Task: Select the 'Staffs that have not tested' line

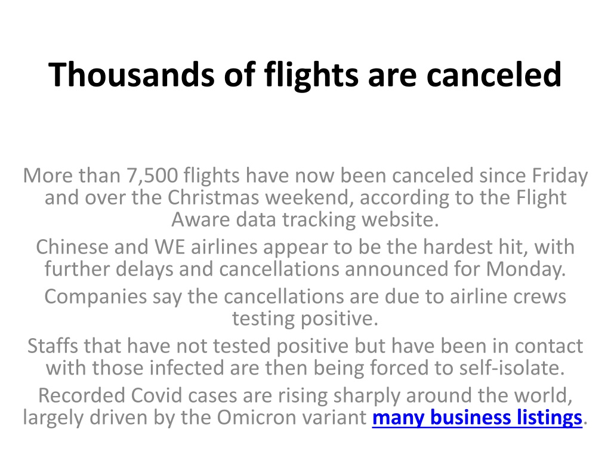Action: (x=305, y=346)
